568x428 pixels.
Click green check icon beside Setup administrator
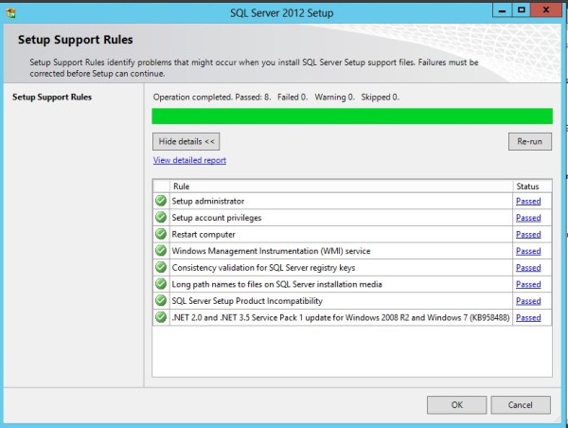click(161, 202)
